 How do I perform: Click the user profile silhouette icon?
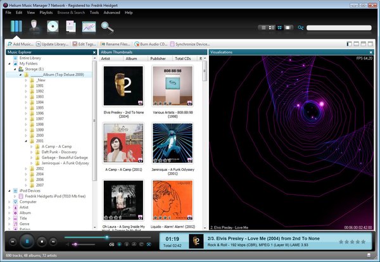35,27
